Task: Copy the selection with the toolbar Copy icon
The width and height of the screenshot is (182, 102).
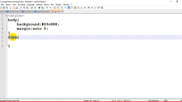Action: click(x=24, y=8)
